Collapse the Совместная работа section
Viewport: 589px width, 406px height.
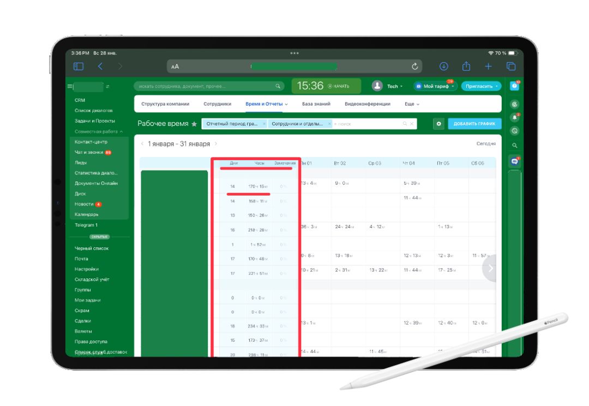coord(98,132)
